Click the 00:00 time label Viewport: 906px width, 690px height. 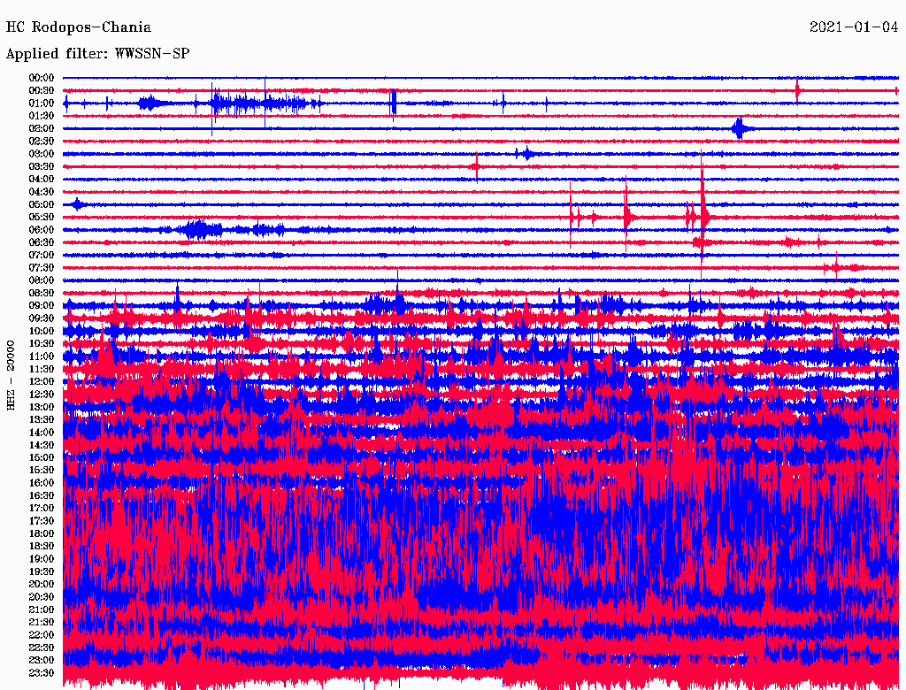coord(42,78)
